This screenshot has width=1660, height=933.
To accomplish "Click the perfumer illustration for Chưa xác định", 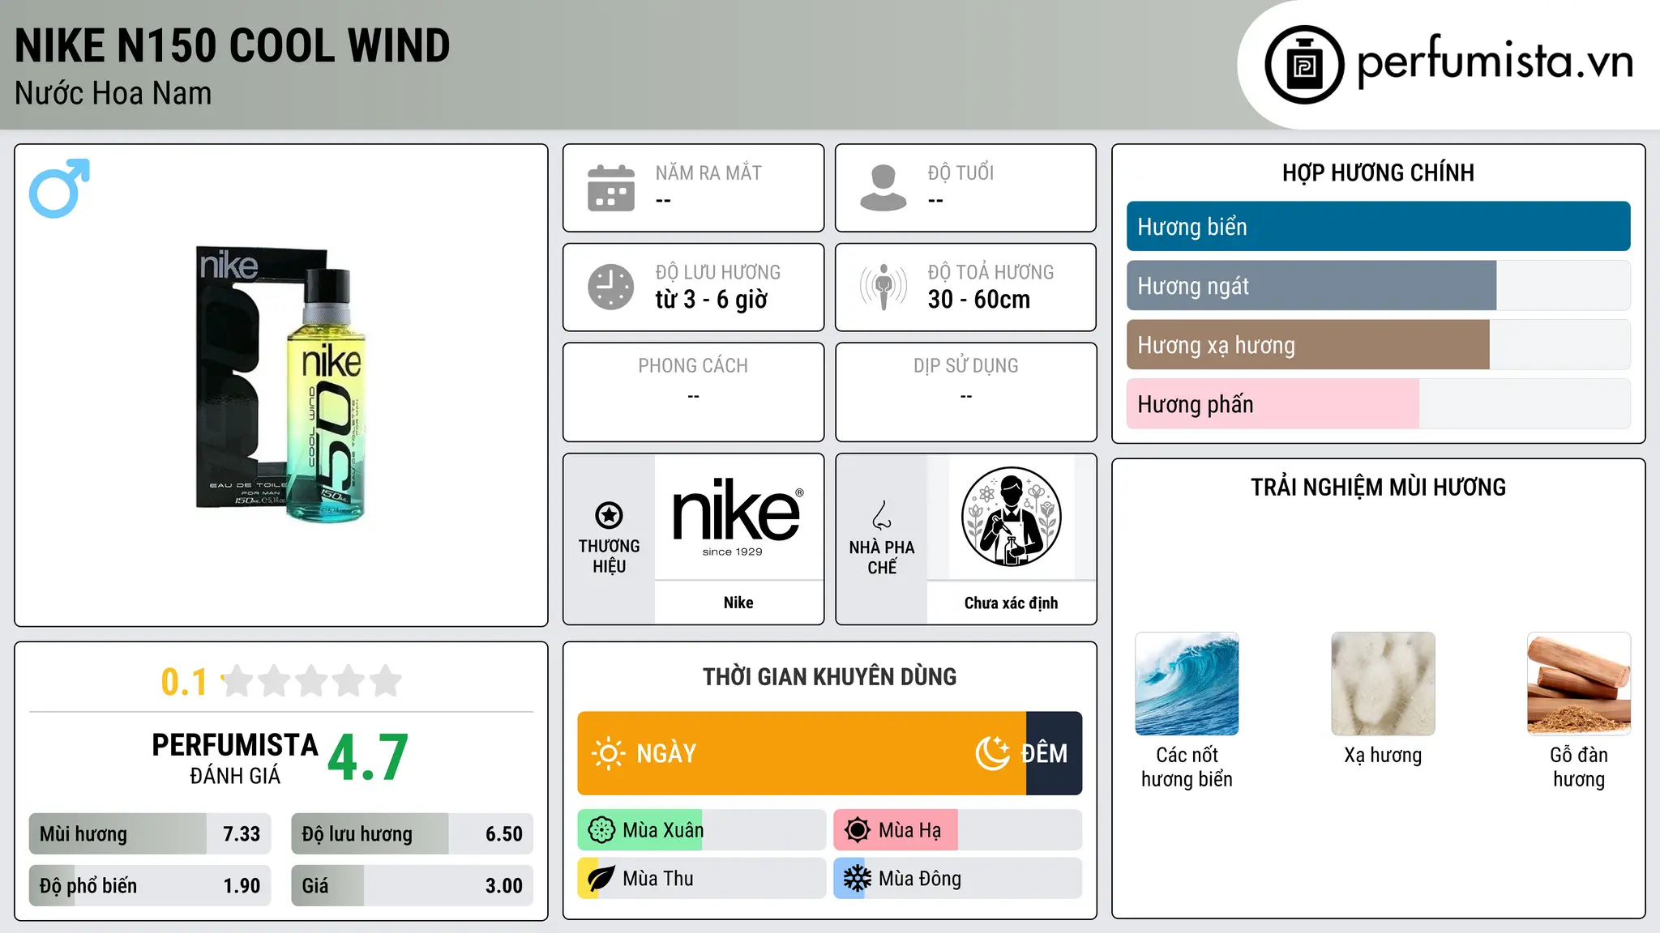I will point(1011,517).
